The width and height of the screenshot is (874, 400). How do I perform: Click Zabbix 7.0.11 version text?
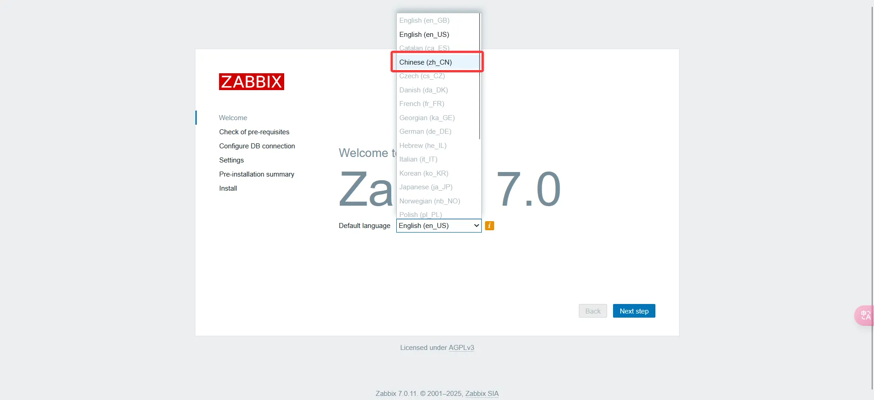(396, 394)
